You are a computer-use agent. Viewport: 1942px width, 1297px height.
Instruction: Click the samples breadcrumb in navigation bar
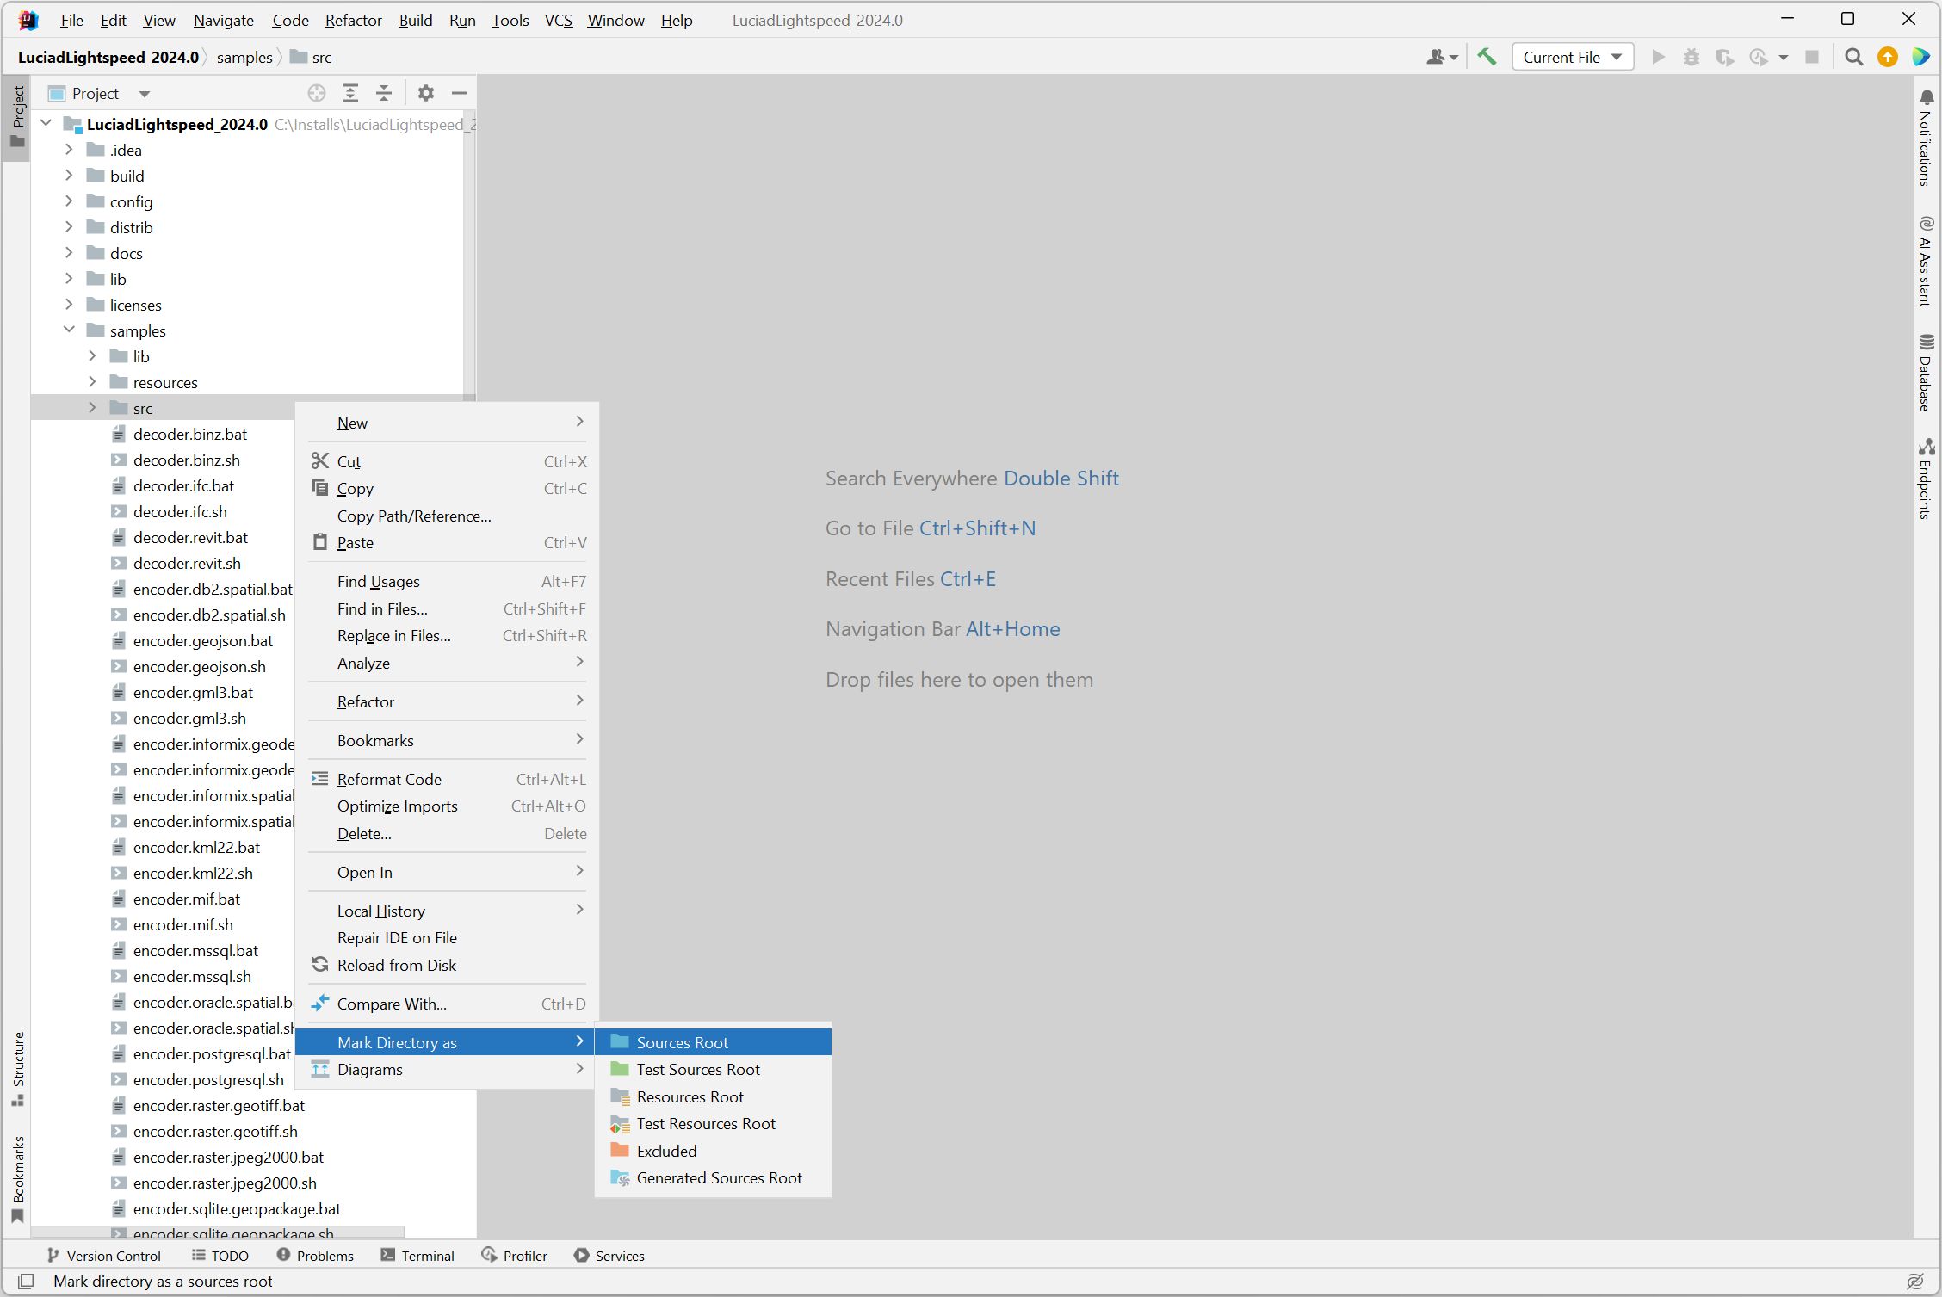tap(244, 57)
